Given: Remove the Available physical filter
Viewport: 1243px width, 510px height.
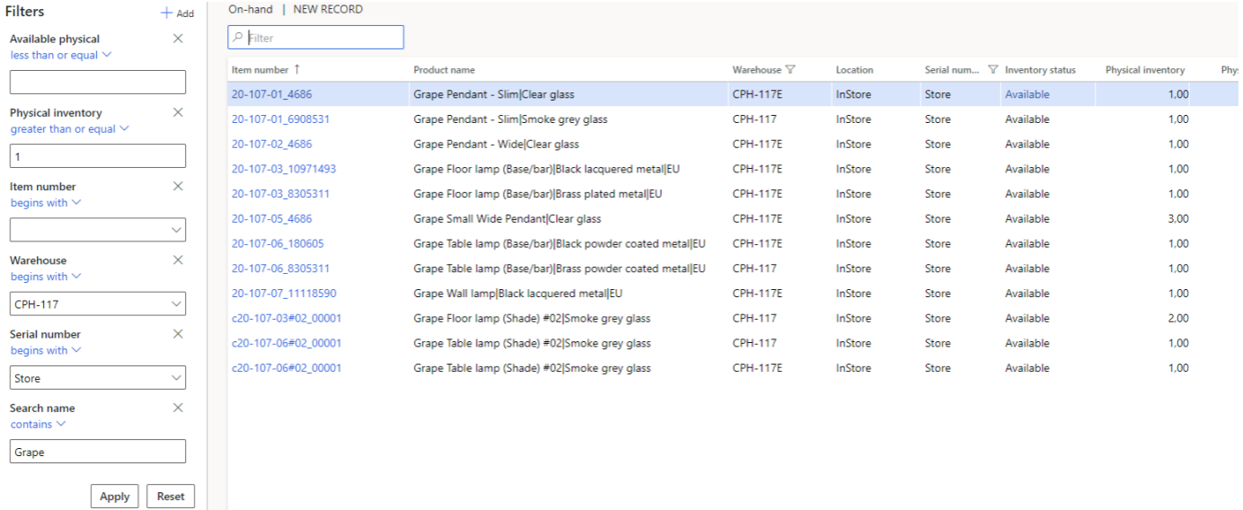Looking at the screenshot, I should pos(178,39).
